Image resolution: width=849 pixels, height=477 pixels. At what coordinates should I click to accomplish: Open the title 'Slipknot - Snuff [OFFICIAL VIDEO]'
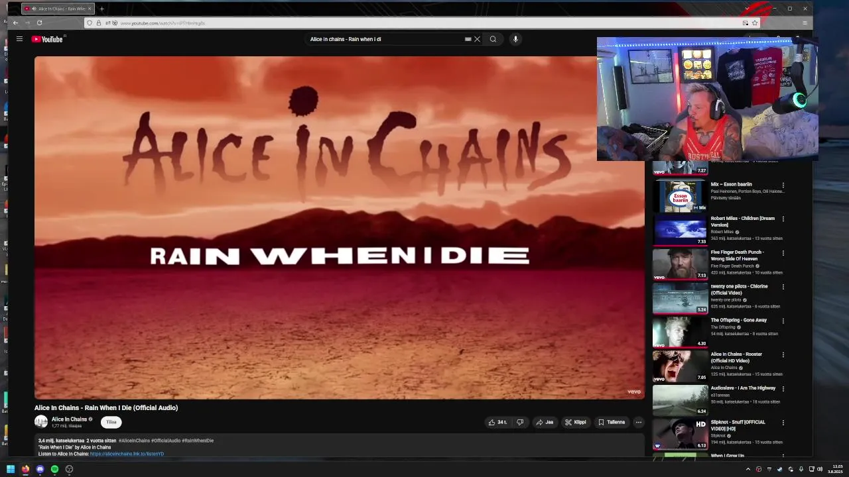coord(738,425)
